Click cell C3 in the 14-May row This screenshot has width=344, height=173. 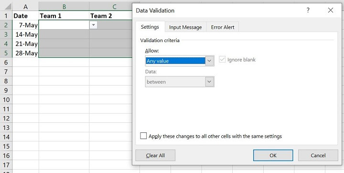(x=111, y=34)
